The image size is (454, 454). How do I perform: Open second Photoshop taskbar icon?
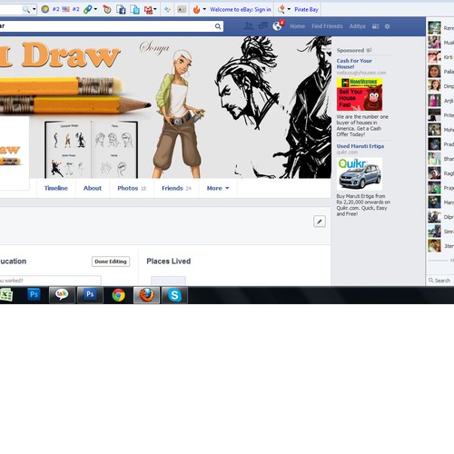[90, 295]
